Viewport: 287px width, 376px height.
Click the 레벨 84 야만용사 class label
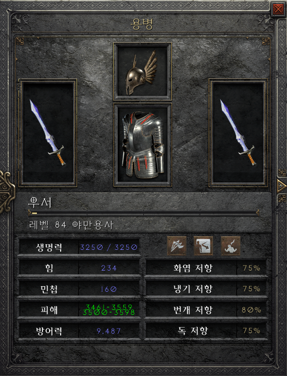71,225
